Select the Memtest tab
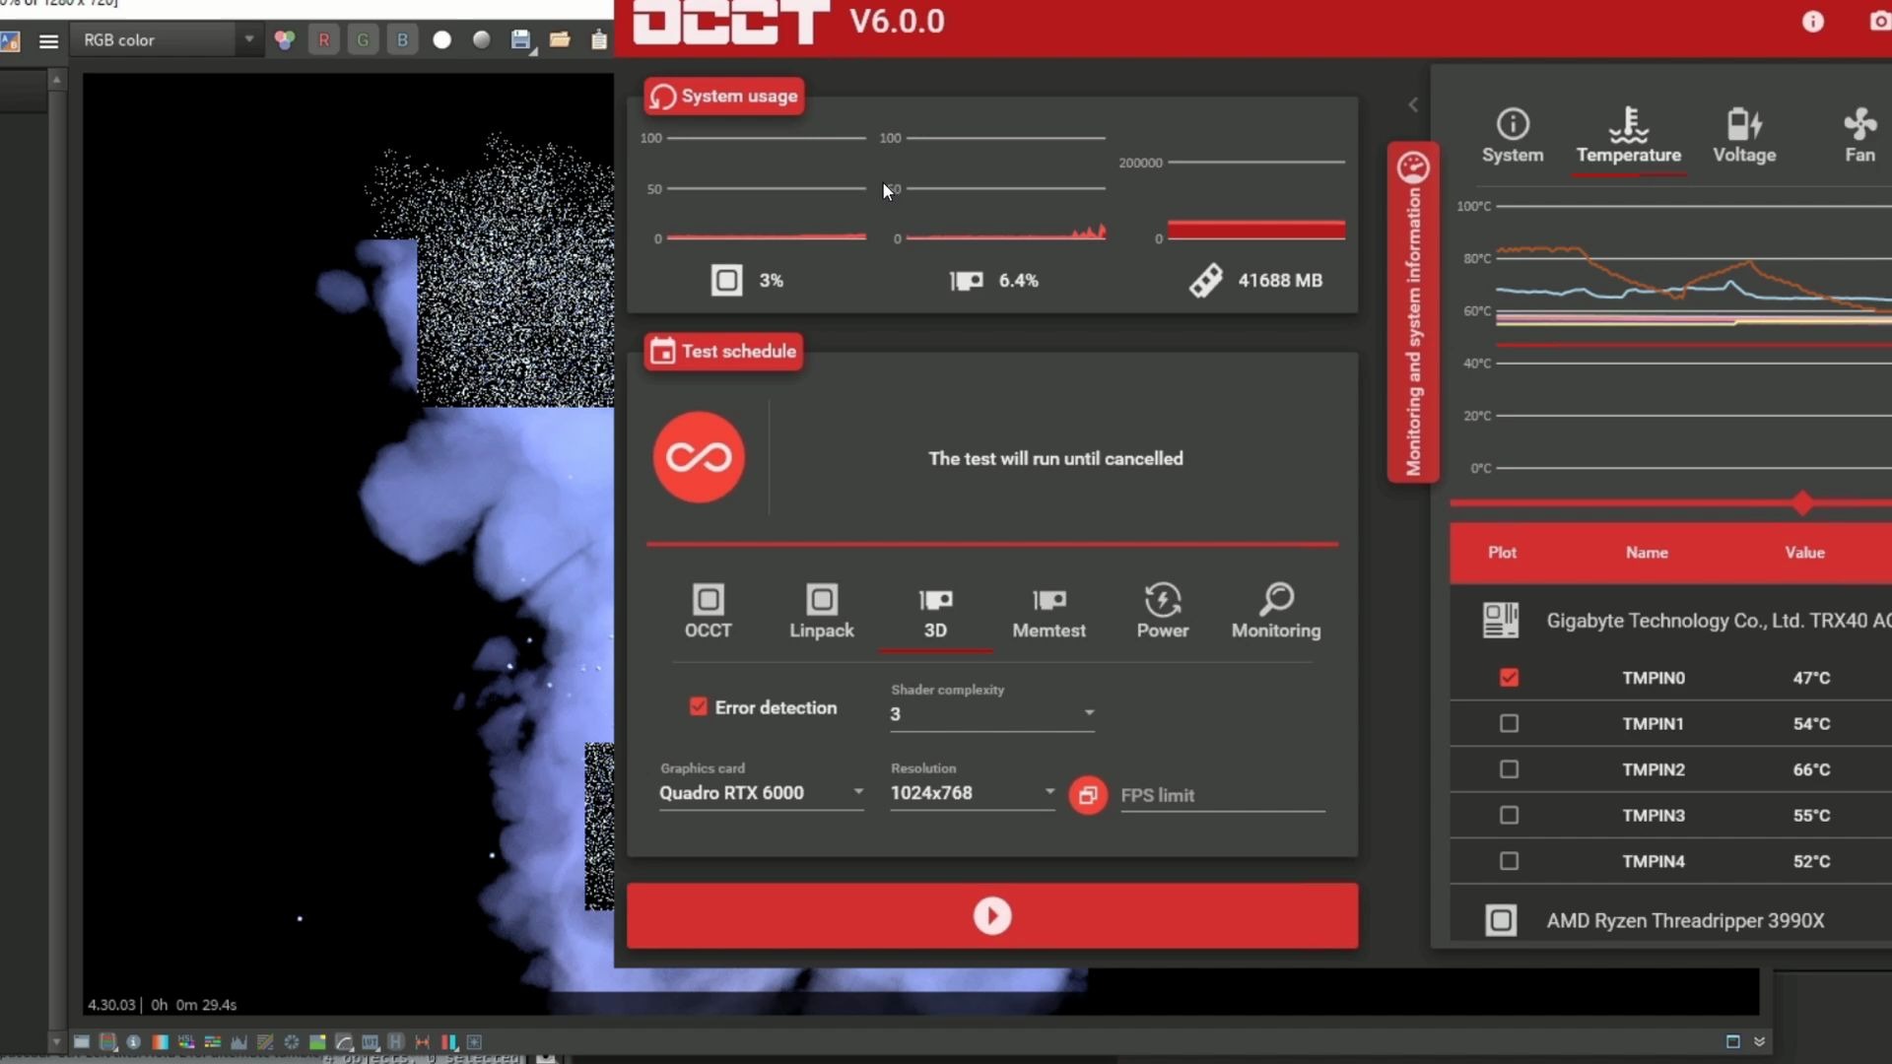This screenshot has width=1892, height=1064. [x=1048, y=612]
